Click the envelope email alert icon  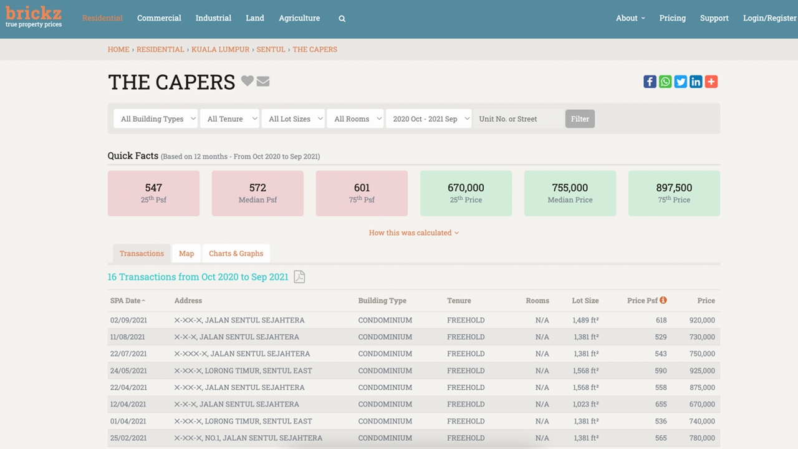pyautogui.click(x=263, y=81)
